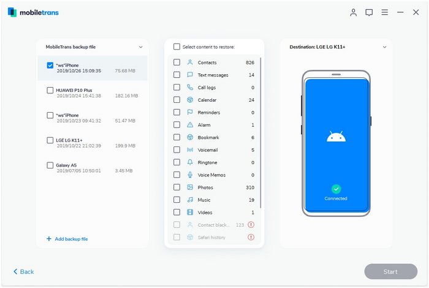Click the Ringtone bell icon
The height and width of the screenshot is (288, 429).
click(x=190, y=162)
